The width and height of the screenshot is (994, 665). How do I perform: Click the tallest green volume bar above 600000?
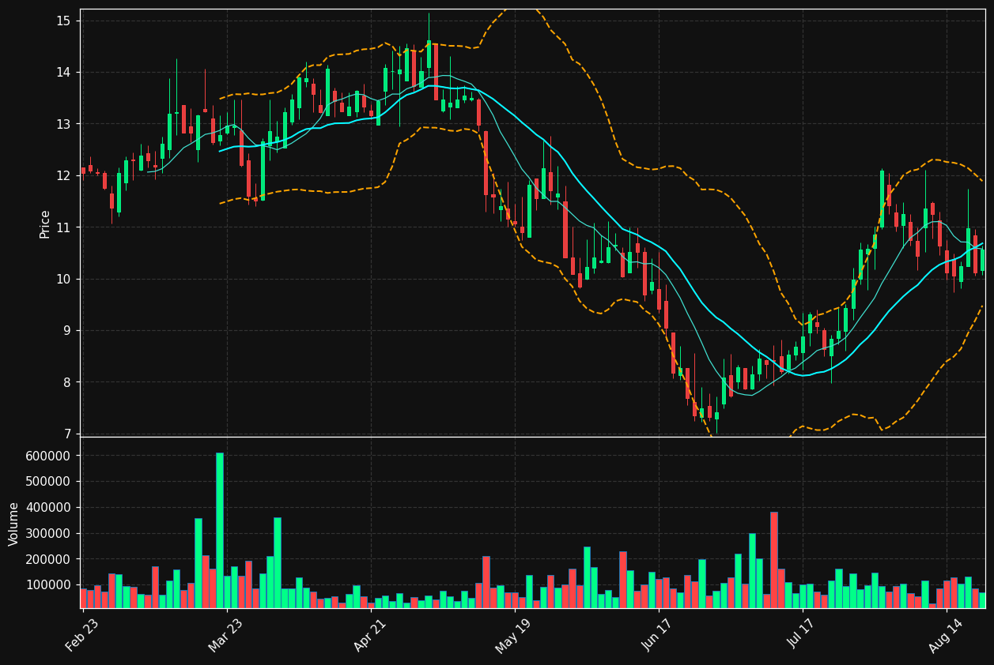220,531
